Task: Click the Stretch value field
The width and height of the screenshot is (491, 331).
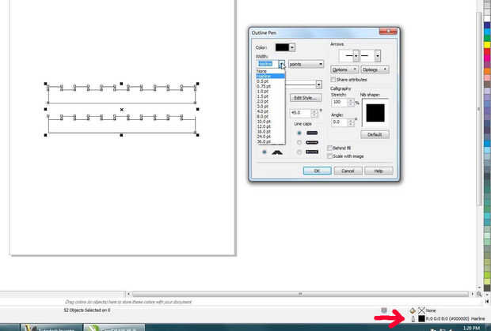Action: (340, 102)
